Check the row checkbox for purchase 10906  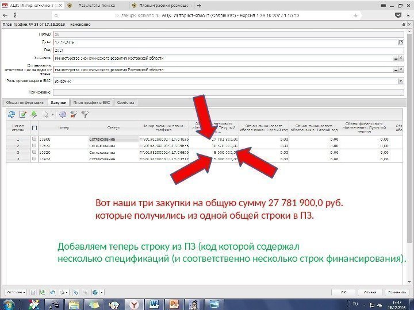pyautogui.click(x=34, y=139)
